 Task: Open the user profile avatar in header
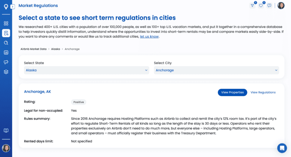tap(281, 6)
